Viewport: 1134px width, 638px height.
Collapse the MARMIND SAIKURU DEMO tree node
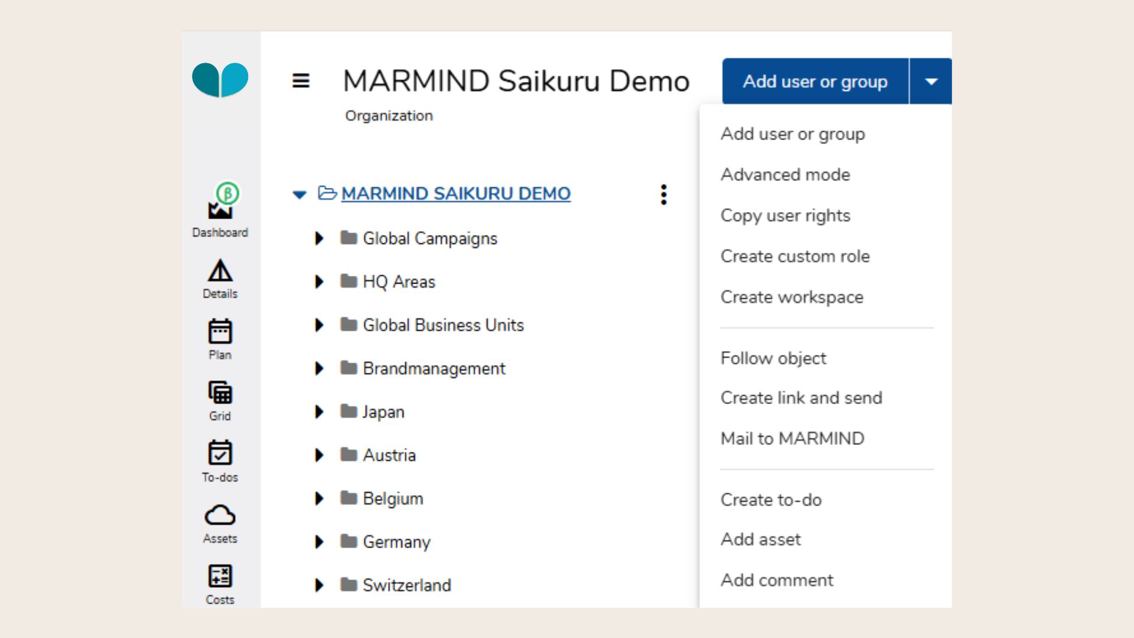[299, 194]
